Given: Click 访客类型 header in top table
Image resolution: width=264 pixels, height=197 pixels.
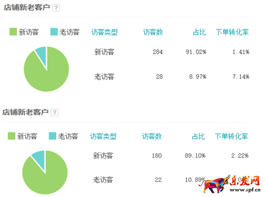Looking at the screenshot, I should click(x=104, y=32).
